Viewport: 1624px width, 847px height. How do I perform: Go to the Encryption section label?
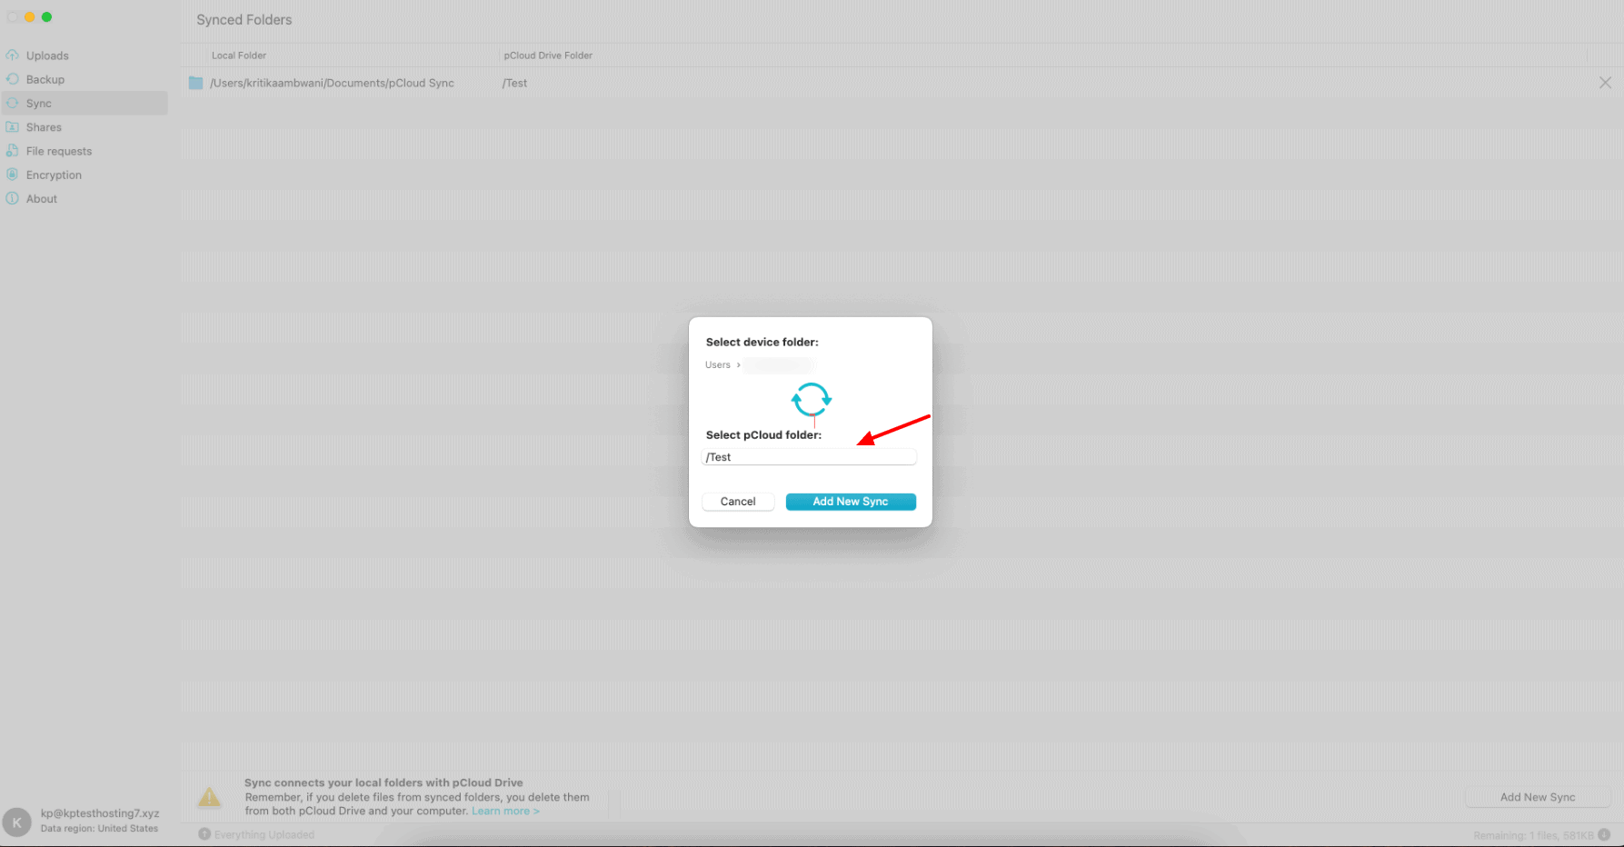[x=54, y=175]
